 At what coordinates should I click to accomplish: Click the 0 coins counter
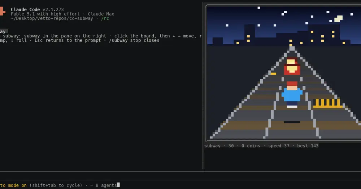click(251, 146)
